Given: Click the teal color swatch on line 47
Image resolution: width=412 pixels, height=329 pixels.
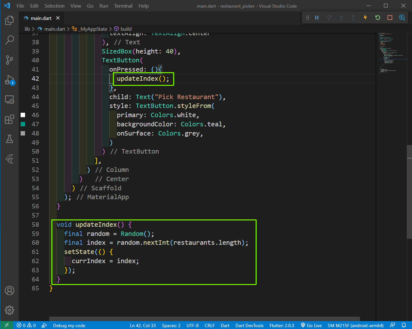Looking at the screenshot, I should coord(23,124).
